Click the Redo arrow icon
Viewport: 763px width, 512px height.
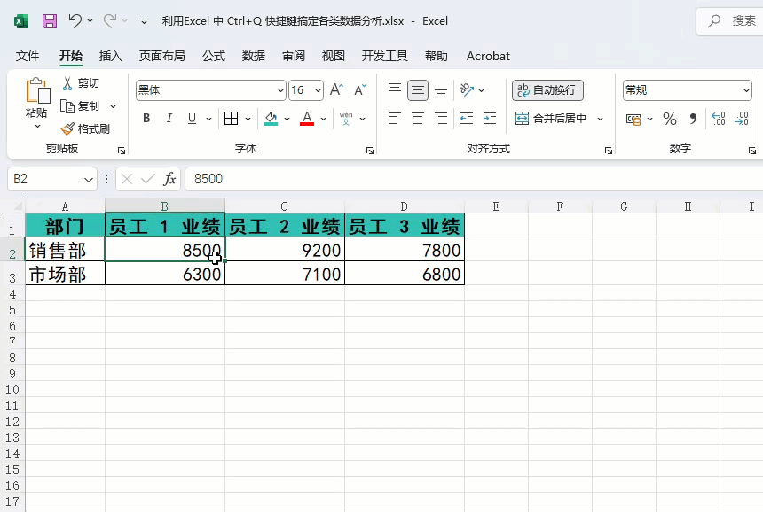110,20
